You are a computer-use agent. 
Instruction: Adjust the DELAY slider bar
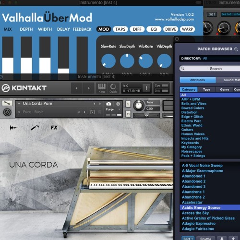point(63,55)
